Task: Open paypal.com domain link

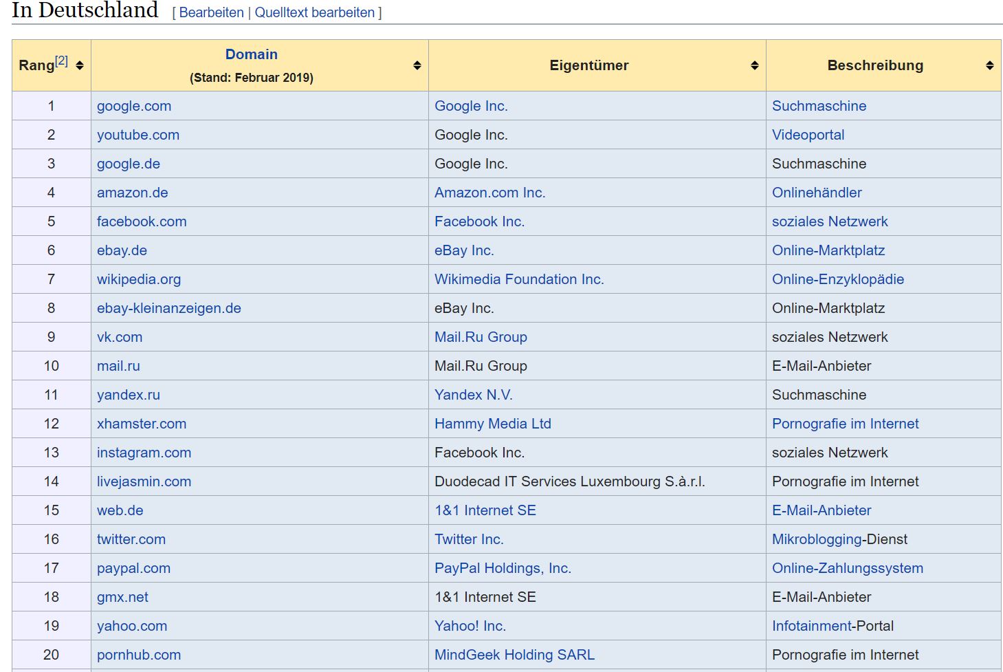Action: coord(133,568)
